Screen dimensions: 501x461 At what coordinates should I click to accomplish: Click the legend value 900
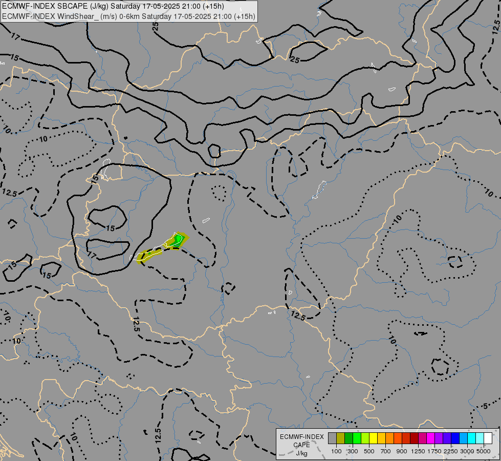402,451
